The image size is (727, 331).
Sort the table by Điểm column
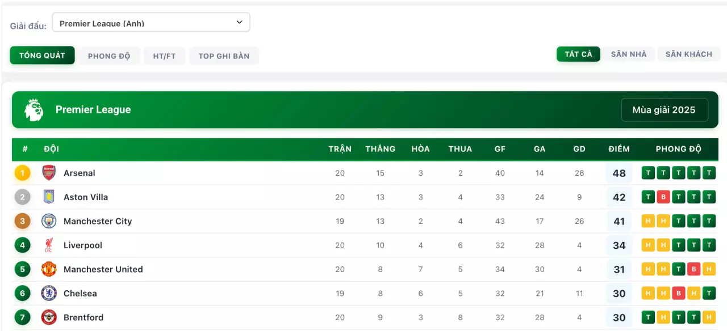pos(619,149)
